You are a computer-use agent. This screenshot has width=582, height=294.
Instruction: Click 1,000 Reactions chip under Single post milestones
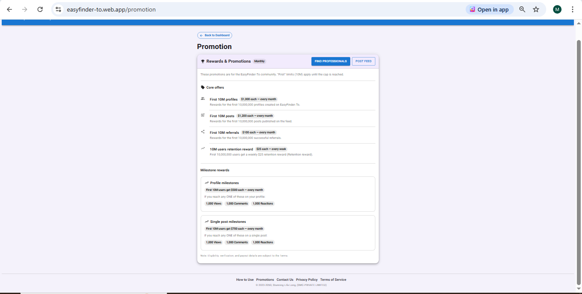tap(263, 242)
